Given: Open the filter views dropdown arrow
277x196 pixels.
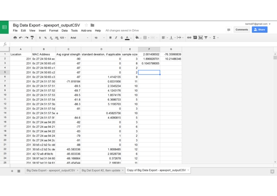Looking at the screenshot, I should point(210,38).
